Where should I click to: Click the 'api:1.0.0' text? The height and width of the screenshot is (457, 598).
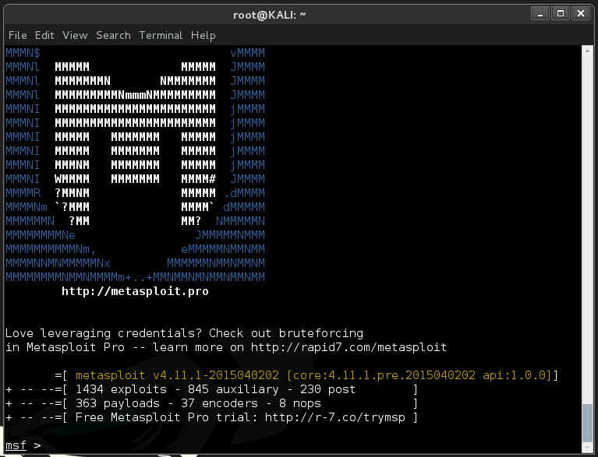click(515, 375)
